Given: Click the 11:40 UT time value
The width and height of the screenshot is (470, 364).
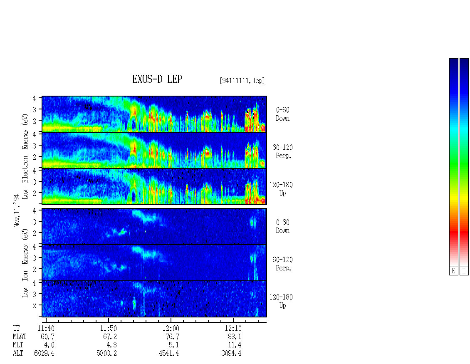Looking at the screenshot, I should point(46,328).
